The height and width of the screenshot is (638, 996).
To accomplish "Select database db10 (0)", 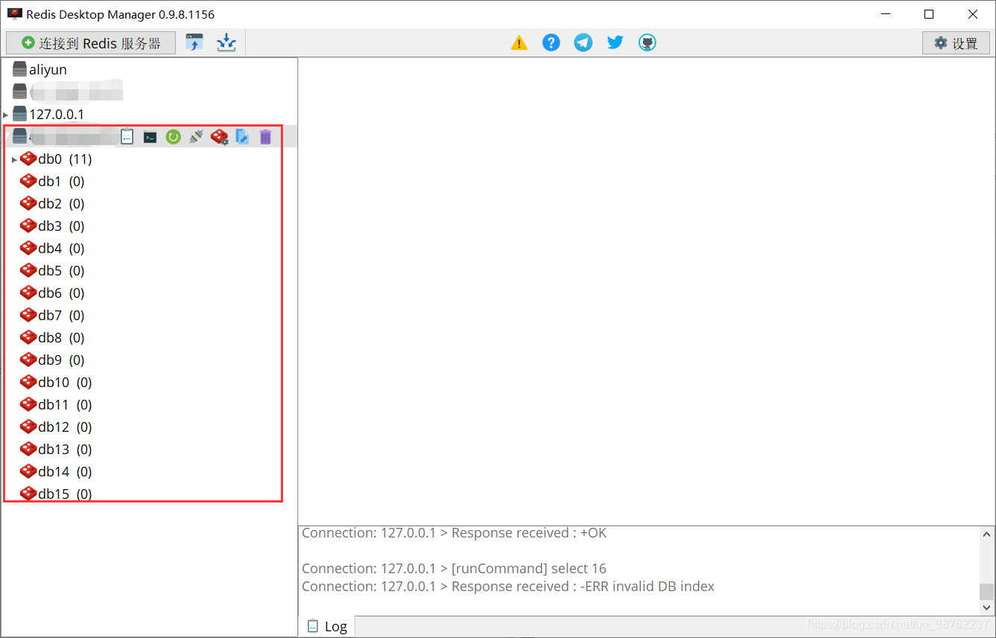I will pyautogui.click(x=65, y=382).
